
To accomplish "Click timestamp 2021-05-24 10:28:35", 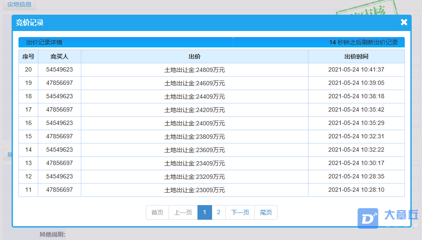I will tap(356, 176).
